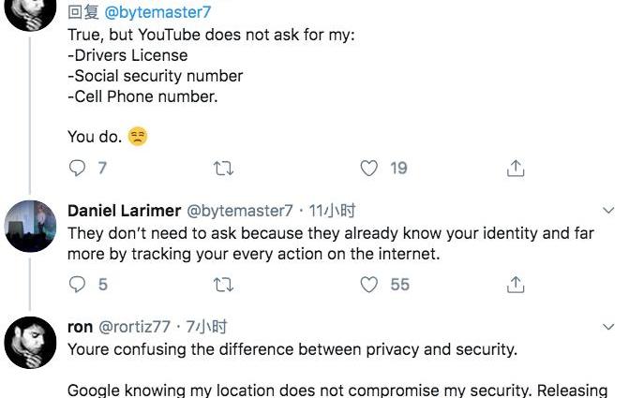Click the @bytemaster7 handle beside Daniel Larimer

coord(241,211)
